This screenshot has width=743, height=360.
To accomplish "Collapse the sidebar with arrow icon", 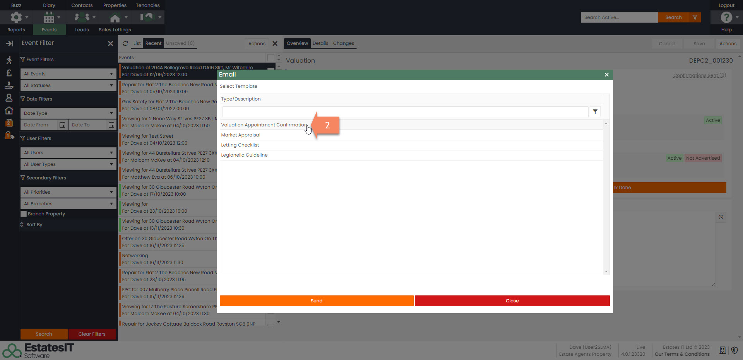I will coord(9,43).
